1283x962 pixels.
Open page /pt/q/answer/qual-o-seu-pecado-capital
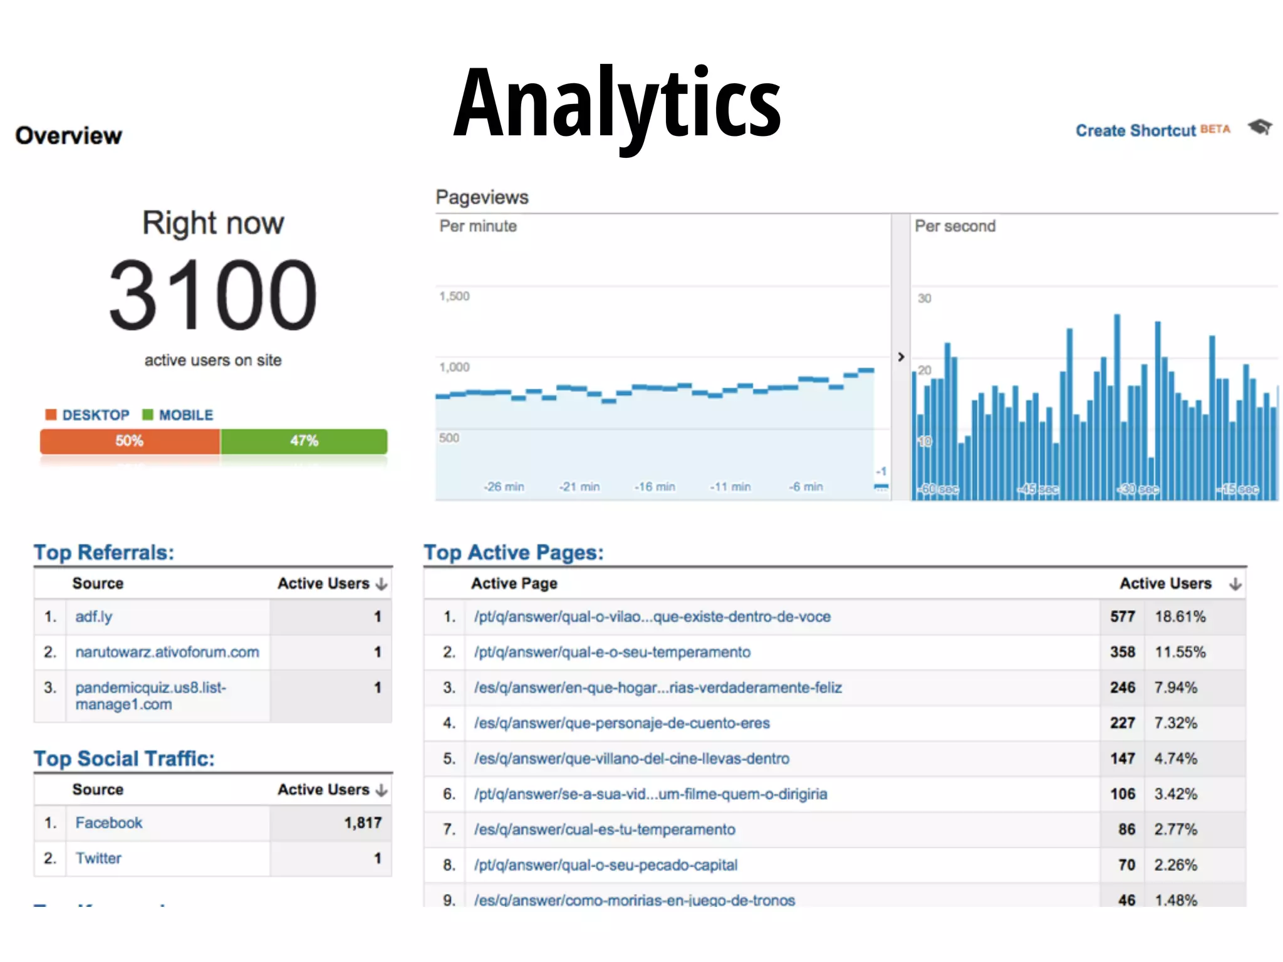pos(605,865)
